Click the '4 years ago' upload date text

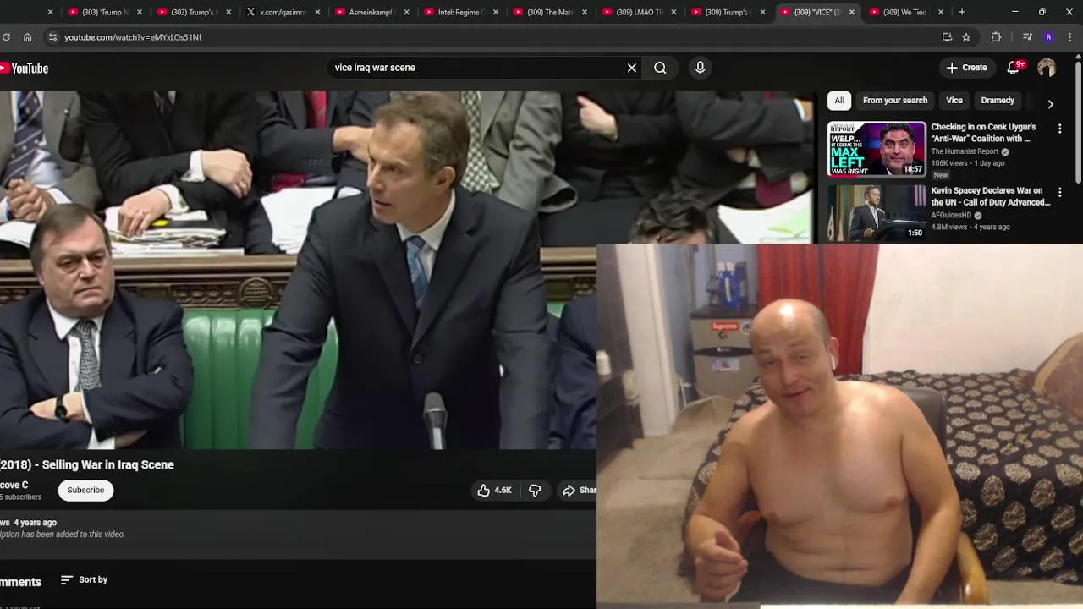[35, 523]
